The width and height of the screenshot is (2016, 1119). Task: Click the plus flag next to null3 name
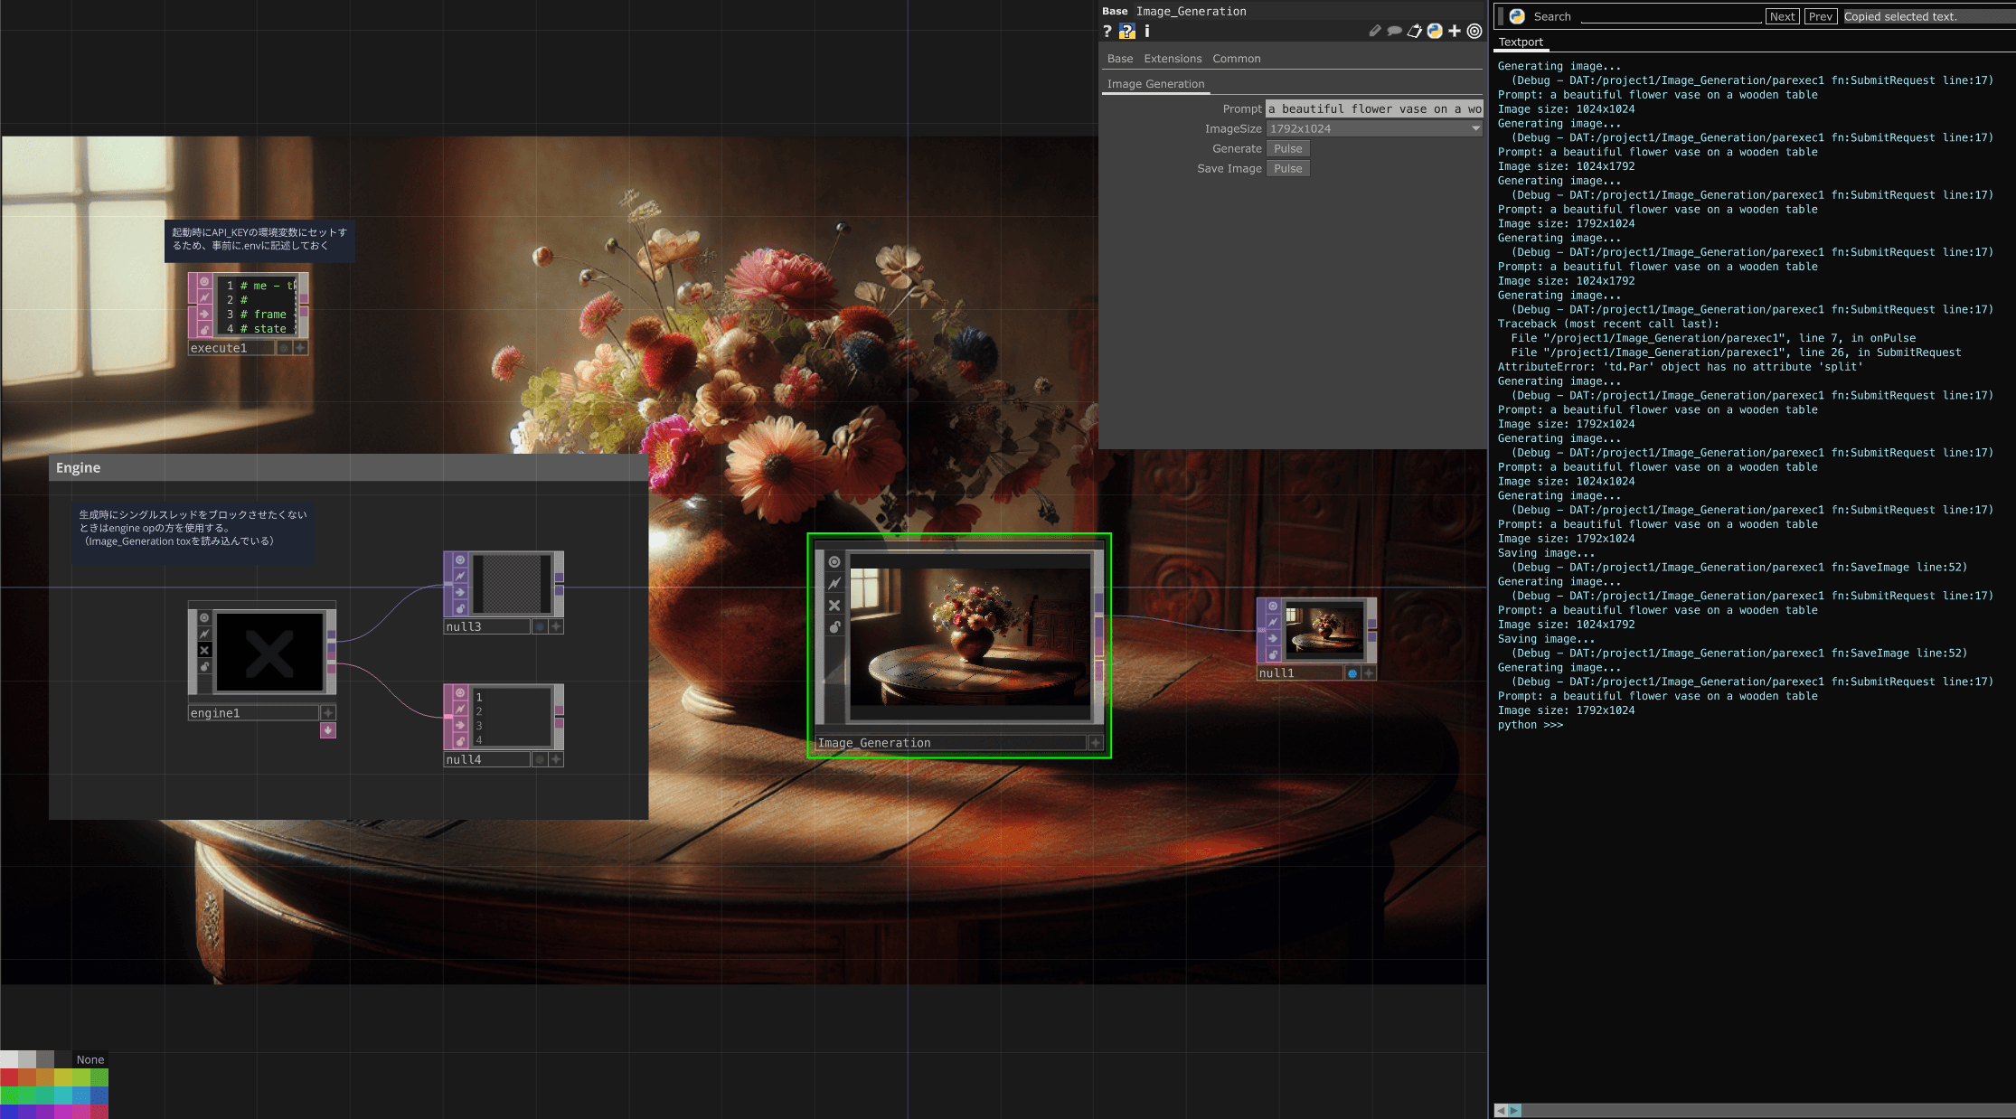click(556, 626)
